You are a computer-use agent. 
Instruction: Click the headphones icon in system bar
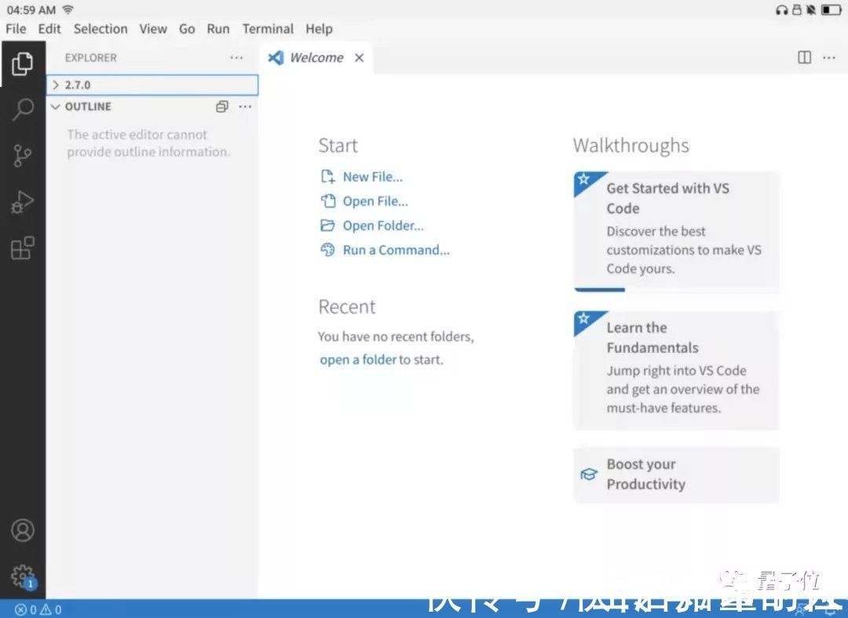781,9
